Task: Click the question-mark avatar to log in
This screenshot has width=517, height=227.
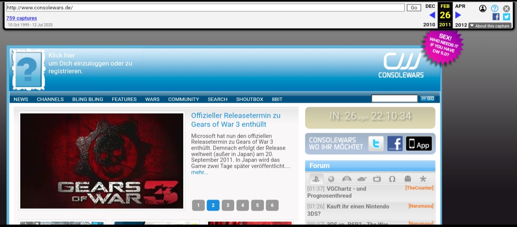Action: [28, 69]
